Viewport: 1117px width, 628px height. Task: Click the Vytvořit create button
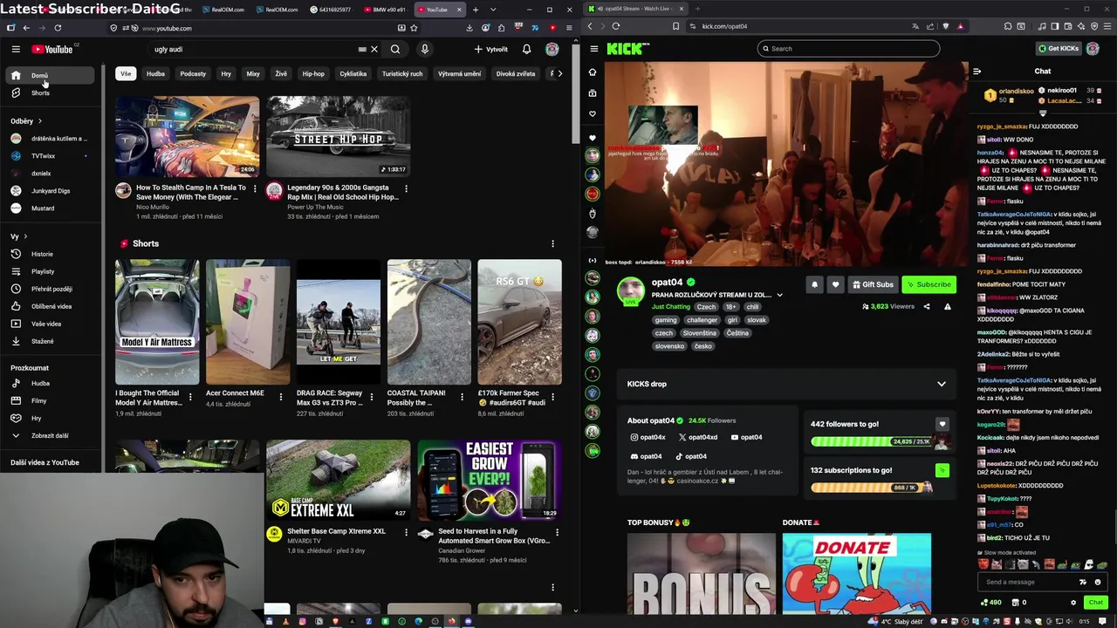tap(491, 50)
